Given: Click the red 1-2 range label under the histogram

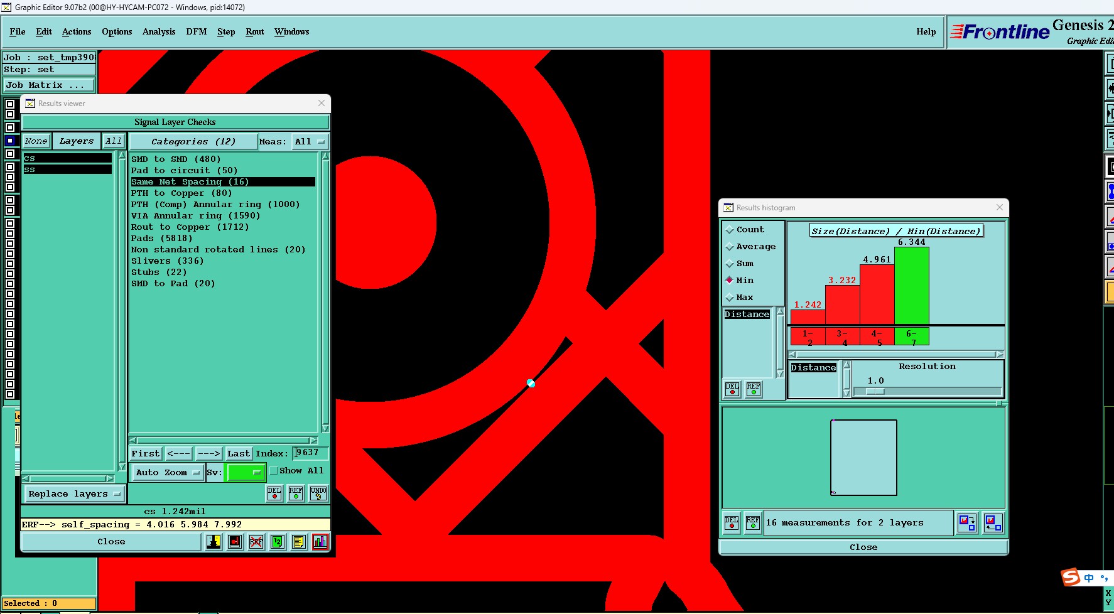Looking at the screenshot, I should pos(808,337).
